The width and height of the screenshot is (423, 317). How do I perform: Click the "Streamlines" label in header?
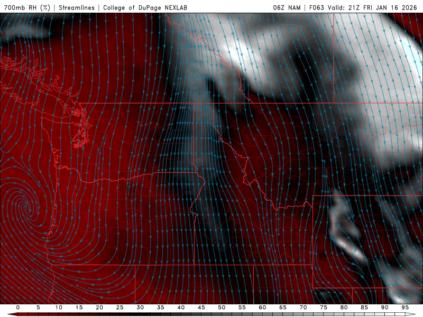(77, 7)
